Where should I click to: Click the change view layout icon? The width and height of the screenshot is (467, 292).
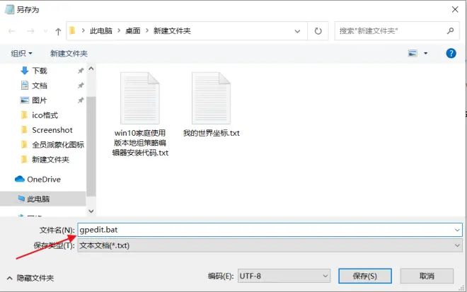point(413,53)
